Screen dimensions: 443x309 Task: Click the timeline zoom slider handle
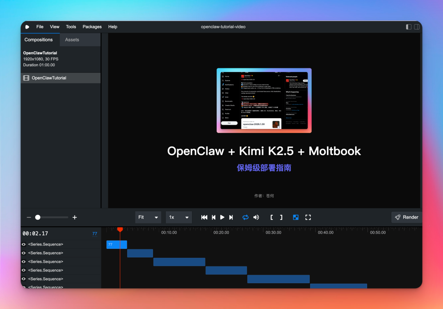click(x=38, y=217)
